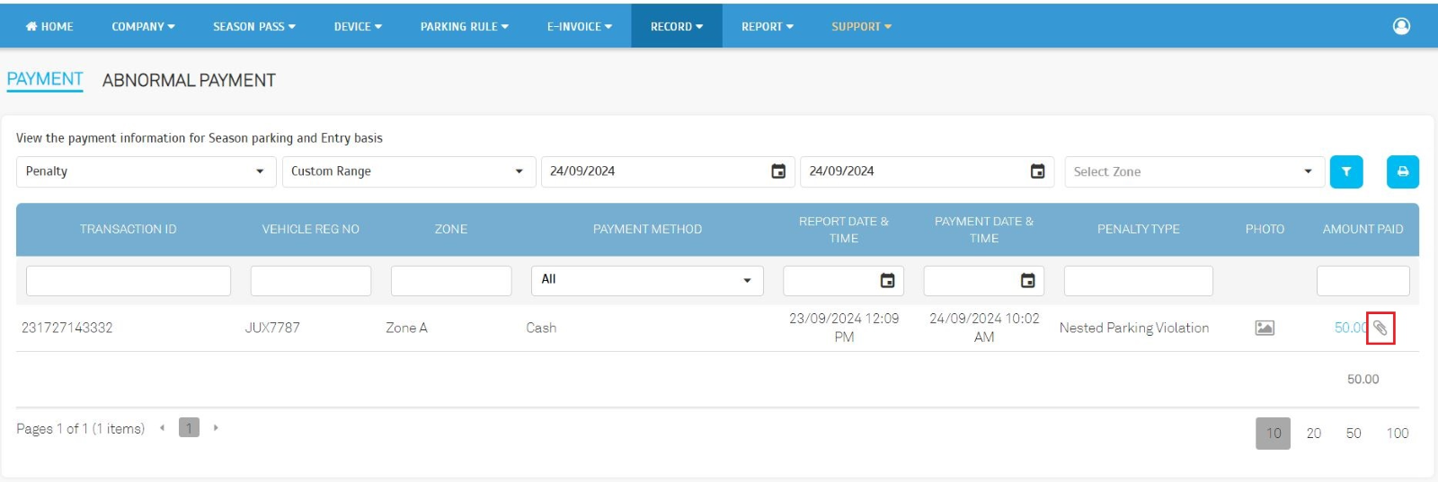View the photo icon for JUX7787
The image size is (1438, 482).
(1264, 328)
